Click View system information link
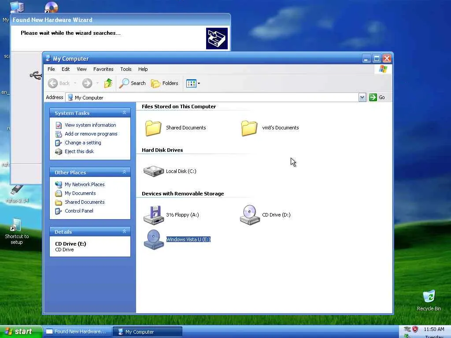 pos(90,125)
